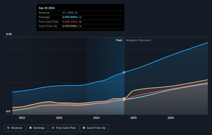Select the orange Cash From Op data point marker
Image resolution: width=212 pixels, height=135 pixels.
click(124, 98)
